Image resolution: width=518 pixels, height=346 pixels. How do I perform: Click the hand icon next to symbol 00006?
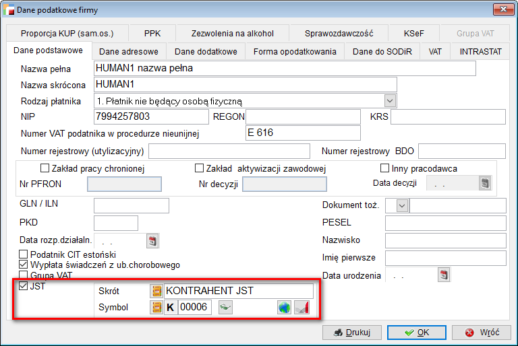click(225, 308)
